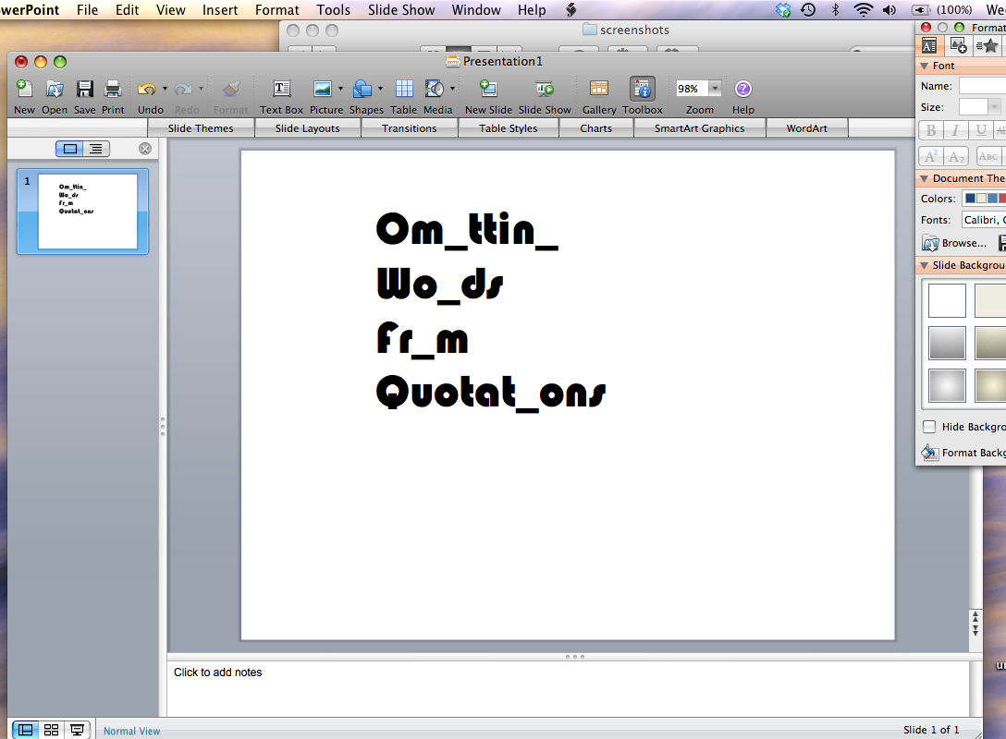Add a New Slide

488,90
